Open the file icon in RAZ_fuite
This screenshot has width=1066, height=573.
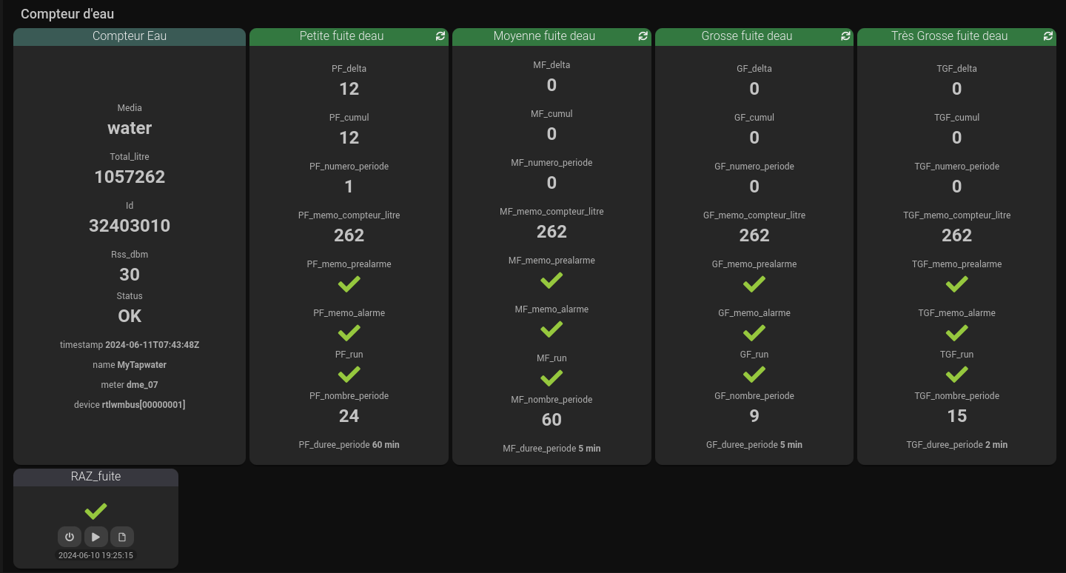122,537
